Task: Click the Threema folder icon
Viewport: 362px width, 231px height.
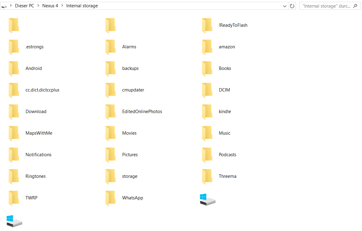Action: pyautogui.click(x=207, y=177)
